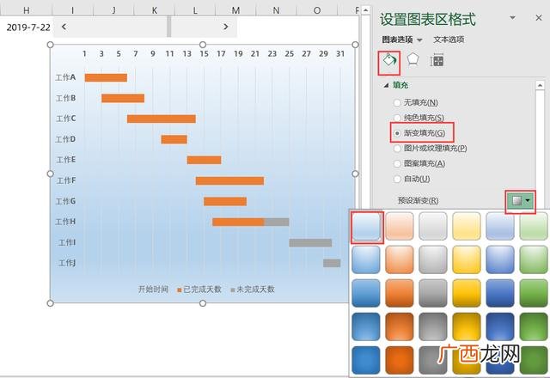
Task: Pick the light gradient Accent 4 yellow swatch
Action: pyautogui.click(x=467, y=226)
